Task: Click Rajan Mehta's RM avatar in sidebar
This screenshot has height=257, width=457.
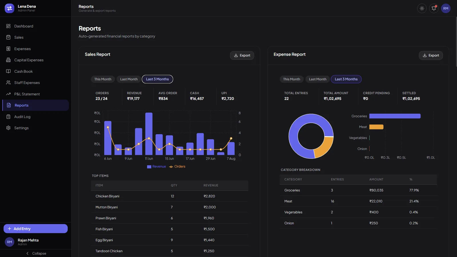Action: click(9, 242)
